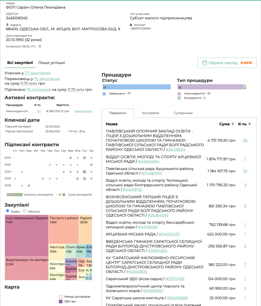Open the замовники link in active contracts
Viewport: 261px width, 306px height.
pyautogui.click(x=83, y=111)
